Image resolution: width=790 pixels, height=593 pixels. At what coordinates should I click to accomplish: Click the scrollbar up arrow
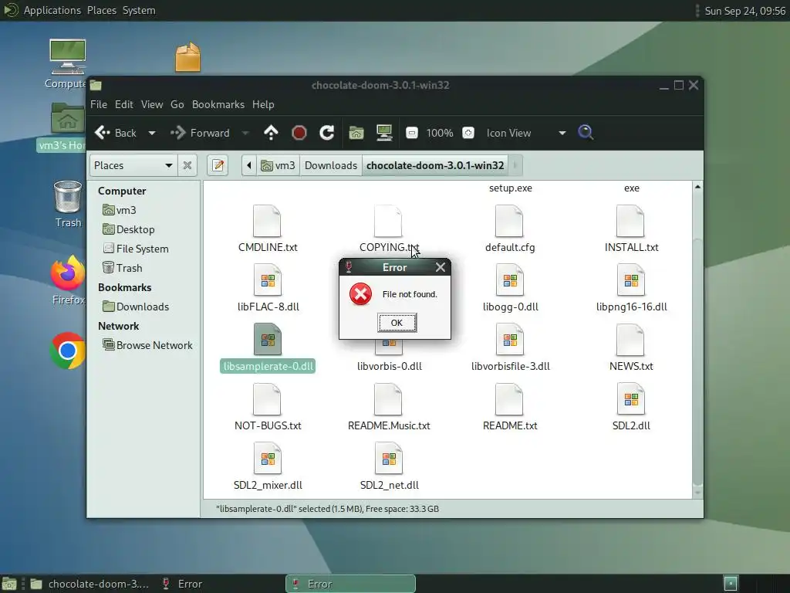click(697, 187)
